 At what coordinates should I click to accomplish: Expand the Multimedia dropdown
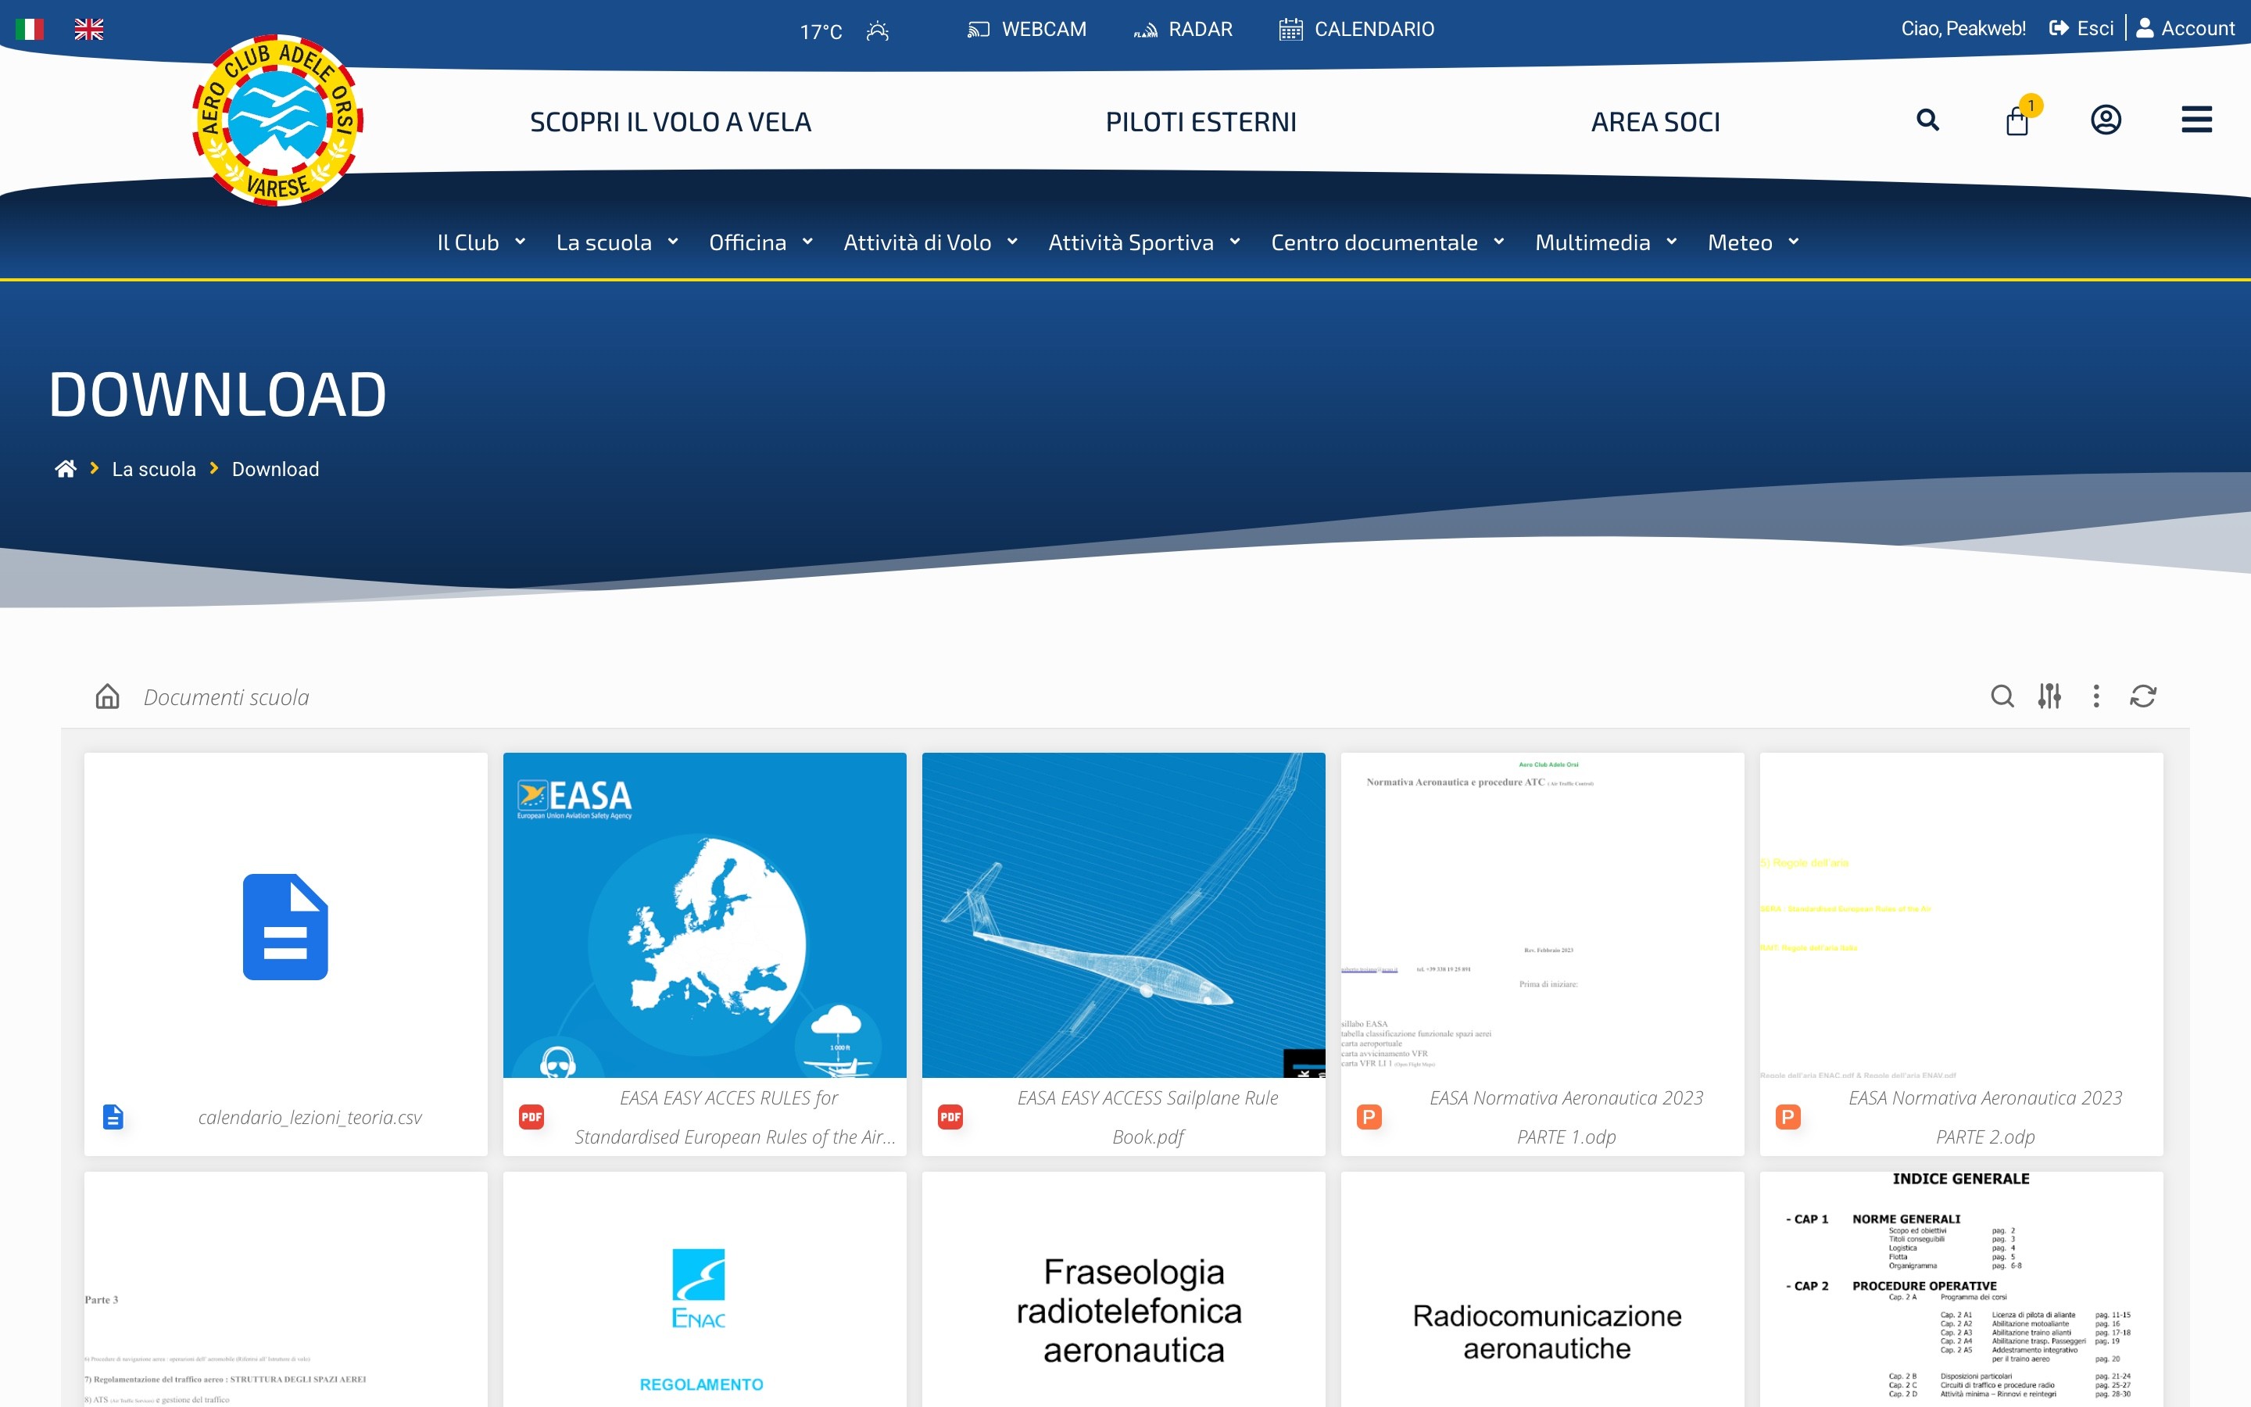[x=1607, y=242]
